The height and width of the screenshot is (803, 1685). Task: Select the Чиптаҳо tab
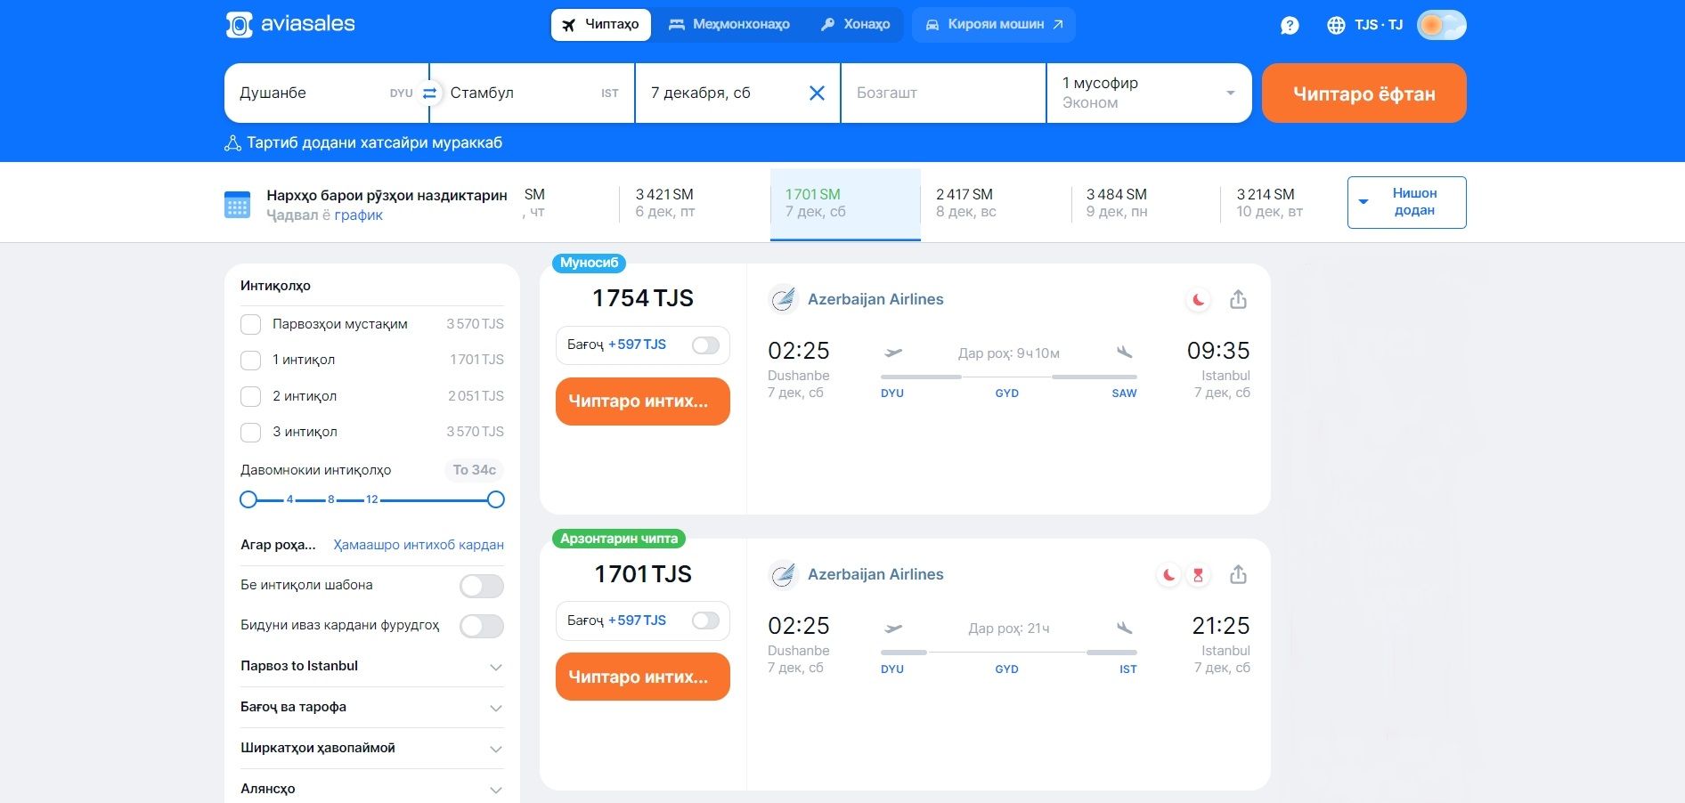(x=601, y=24)
